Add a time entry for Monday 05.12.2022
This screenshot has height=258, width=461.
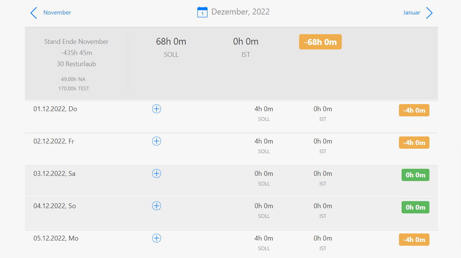157,238
